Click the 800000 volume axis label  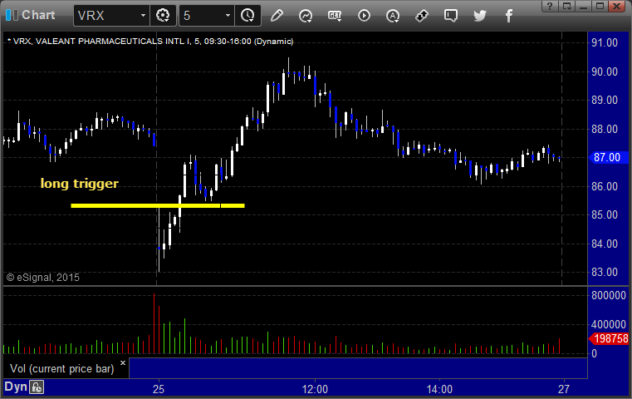click(x=609, y=295)
